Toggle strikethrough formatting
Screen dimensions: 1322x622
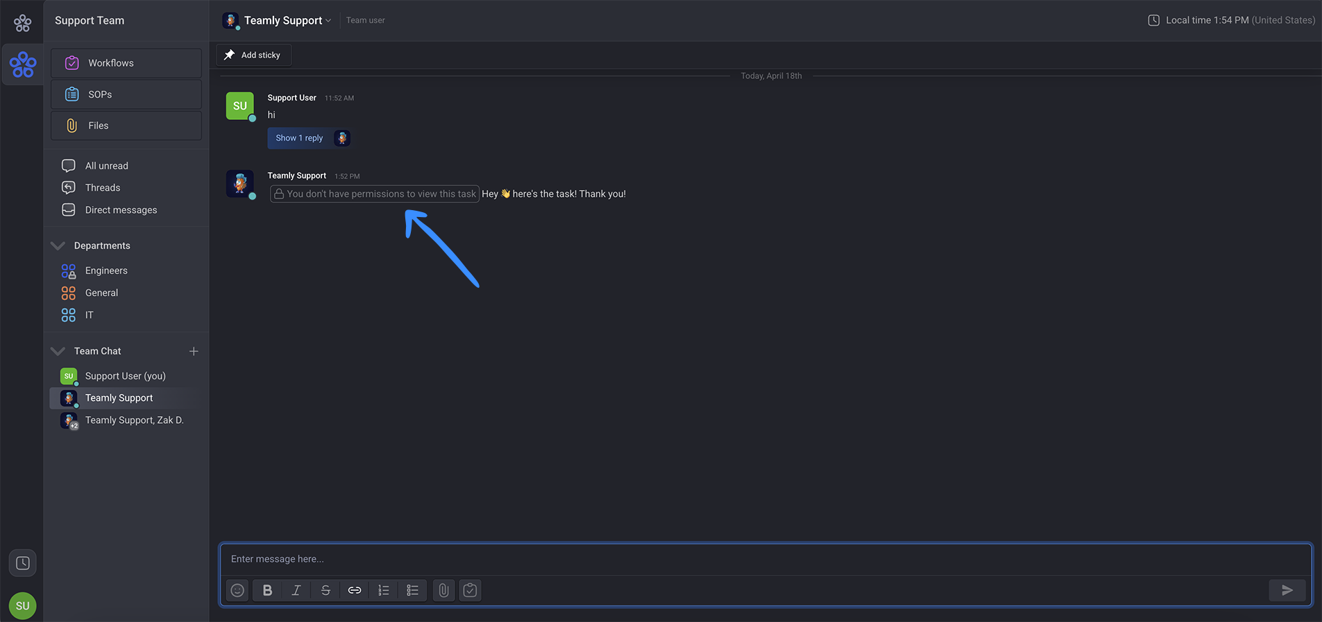coord(325,590)
